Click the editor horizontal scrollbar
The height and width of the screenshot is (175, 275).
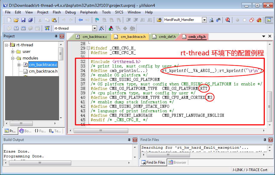[167, 131]
